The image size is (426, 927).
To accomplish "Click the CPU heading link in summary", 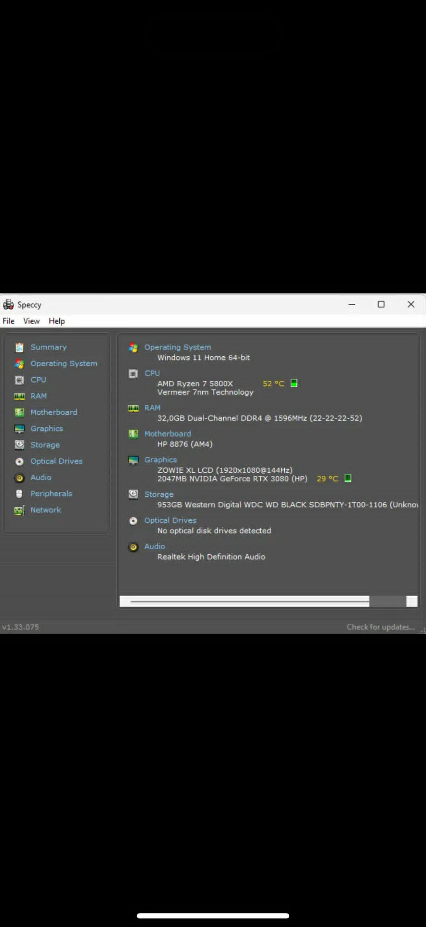I will coord(152,373).
